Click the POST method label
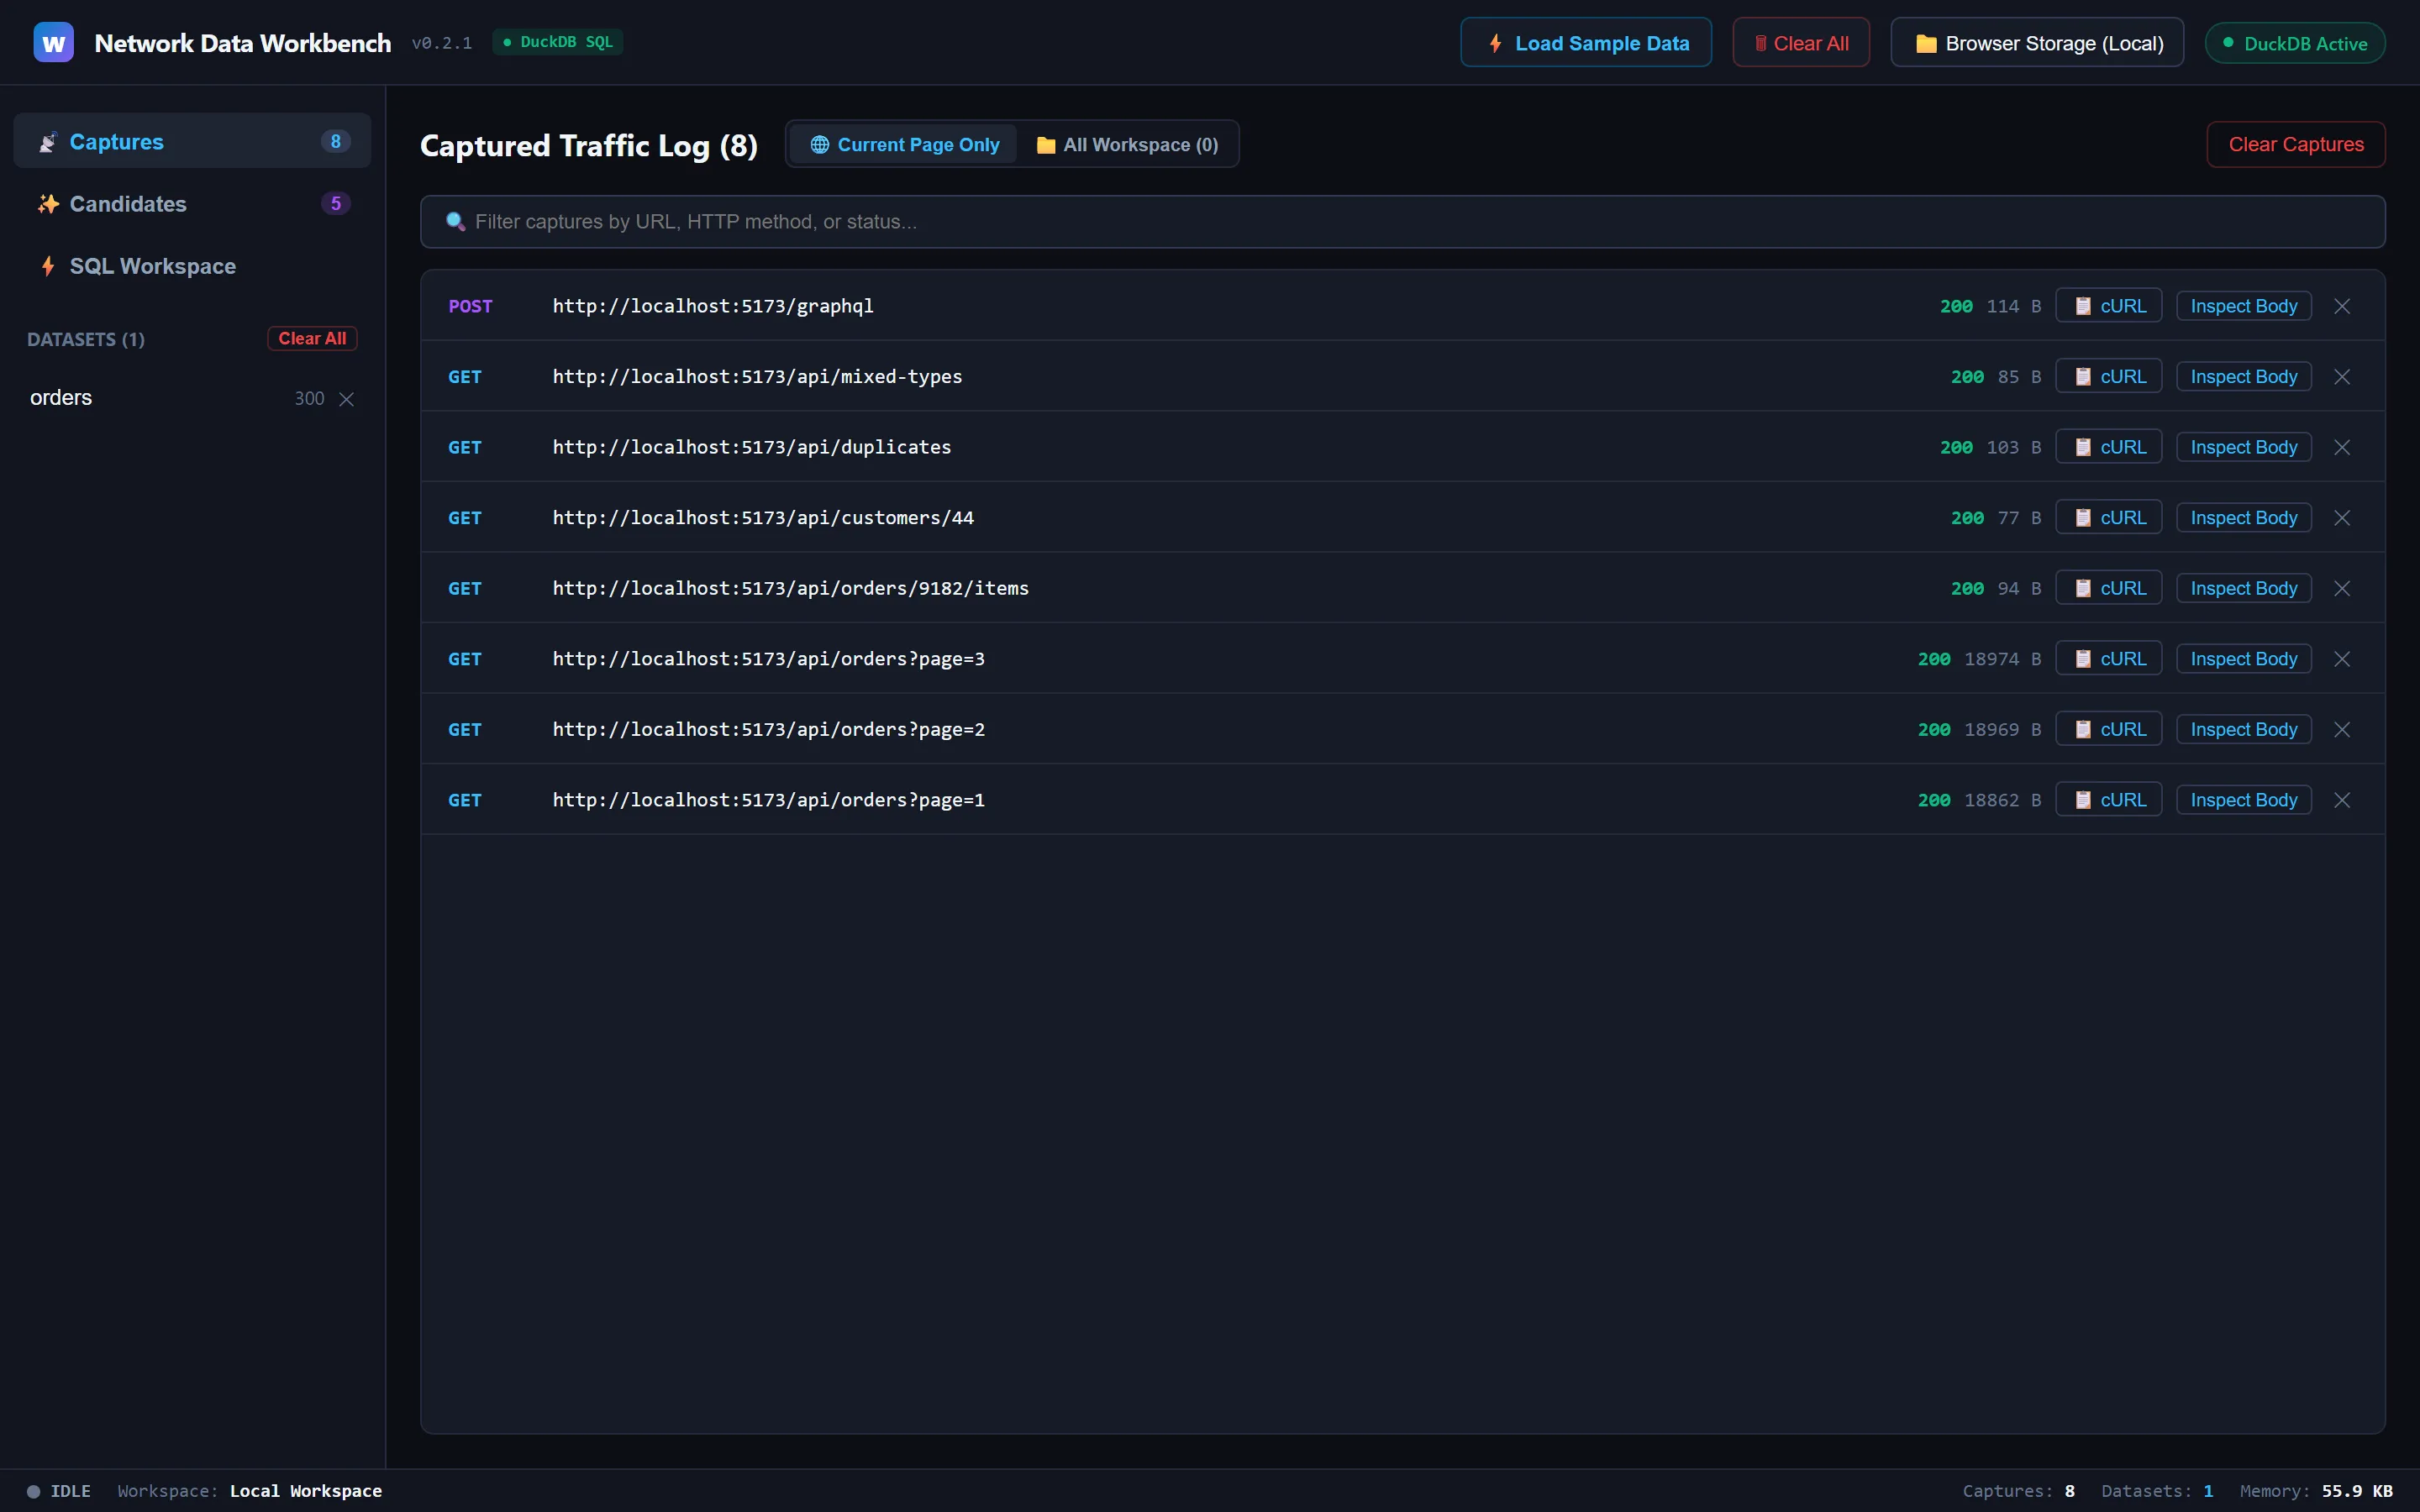2420x1512 pixels. tap(470, 306)
